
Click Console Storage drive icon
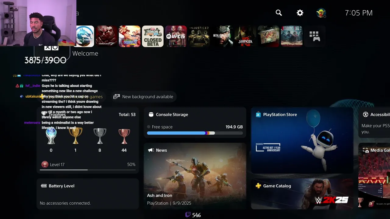coord(151,115)
